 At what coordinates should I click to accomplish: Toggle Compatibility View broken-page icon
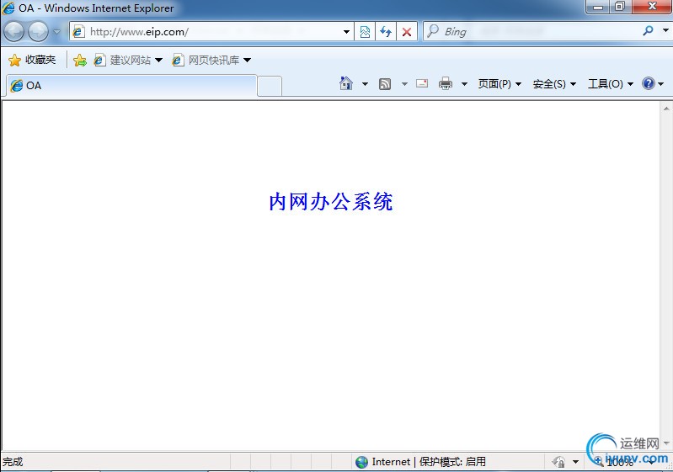(365, 32)
